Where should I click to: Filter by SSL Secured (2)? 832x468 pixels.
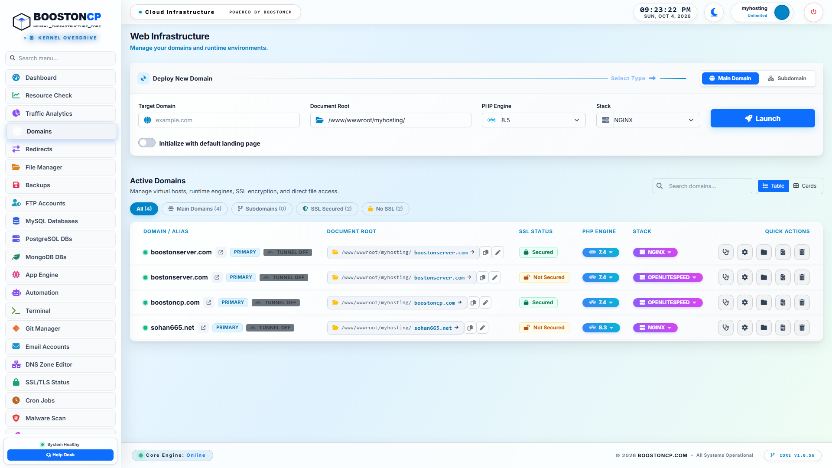pyautogui.click(x=327, y=209)
